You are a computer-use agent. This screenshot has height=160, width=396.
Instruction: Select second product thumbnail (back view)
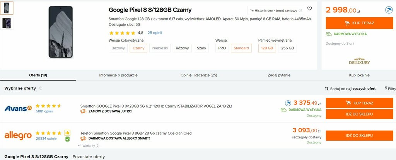pyautogui.click(x=7, y=23)
